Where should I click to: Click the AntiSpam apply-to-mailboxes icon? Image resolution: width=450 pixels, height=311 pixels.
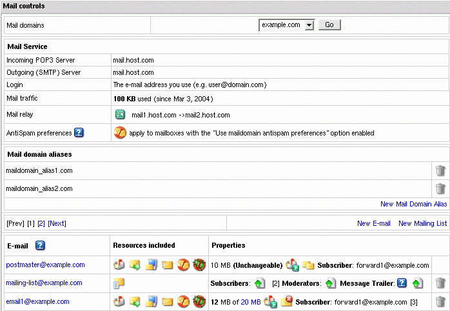coord(120,133)
